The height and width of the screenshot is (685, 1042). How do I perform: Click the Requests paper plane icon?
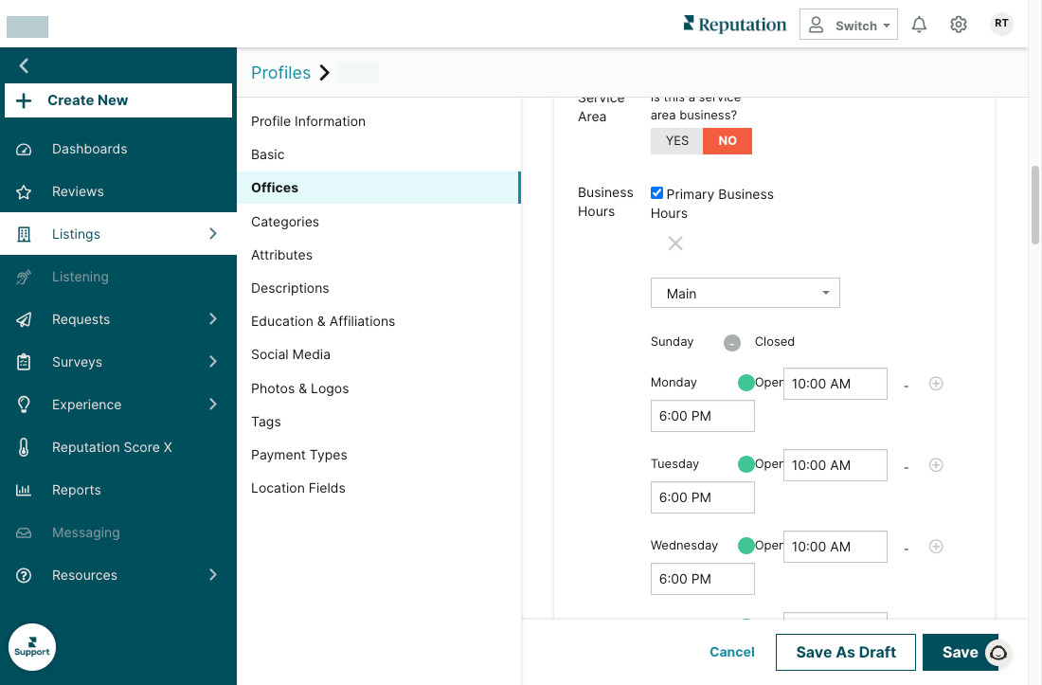coord(24,319)
